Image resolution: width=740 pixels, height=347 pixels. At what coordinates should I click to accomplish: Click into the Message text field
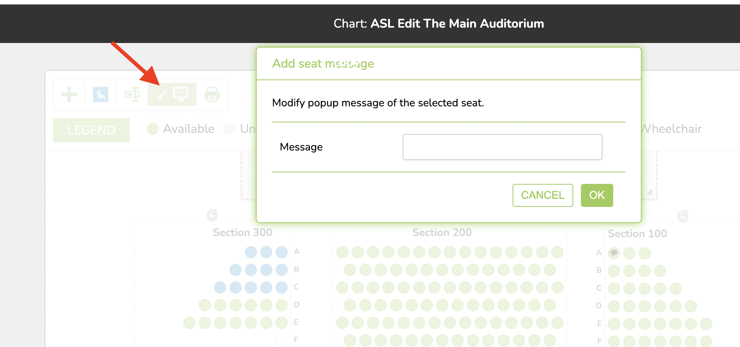[x=502, y=147]
